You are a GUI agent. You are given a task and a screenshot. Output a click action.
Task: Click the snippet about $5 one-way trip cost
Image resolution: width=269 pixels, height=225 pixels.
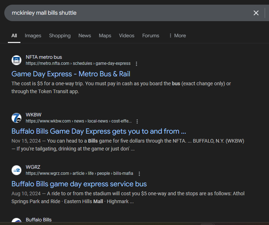[x=121, y=87]
